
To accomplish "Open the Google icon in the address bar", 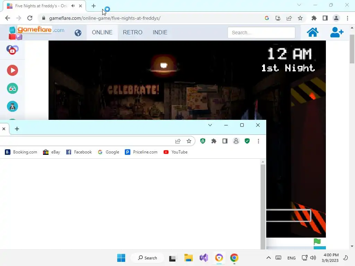I will pyautogui.click(x=267, y=18).
